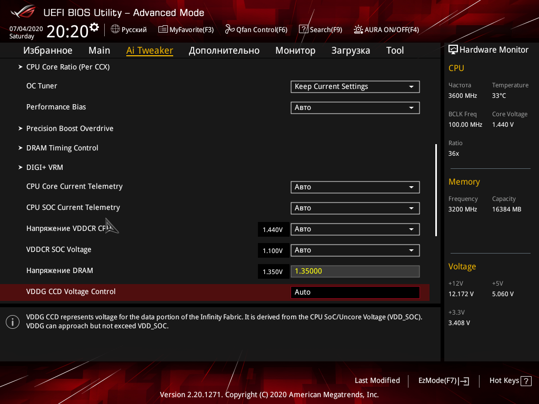Viewport: 539px width, 404px height.
Task: Click the 1.100V SOC voltage readout
Action: pyautogui.click(x=273, y=250)
